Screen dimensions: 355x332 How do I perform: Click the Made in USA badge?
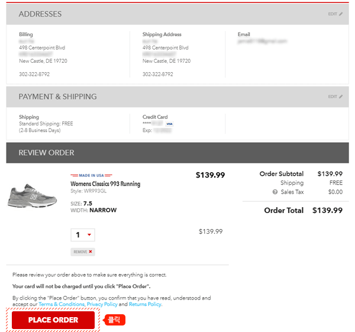[x=87, y=175]
